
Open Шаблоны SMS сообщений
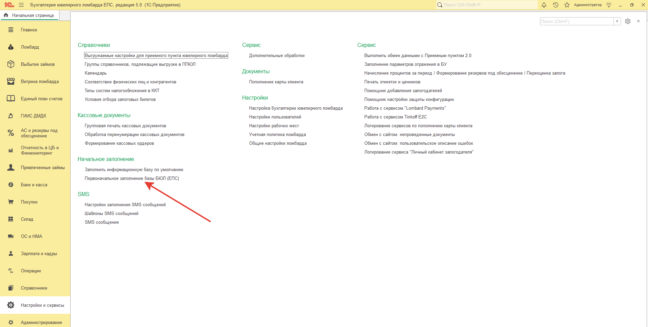(x=111, y=214)
